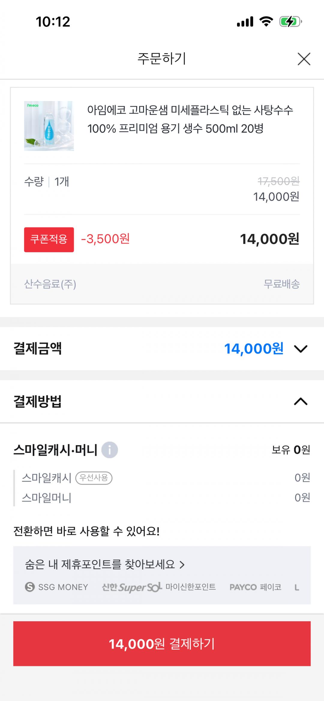Tap the partially visible L point logo
Screen dimensions: 324x701
click(x=297, y=587)
